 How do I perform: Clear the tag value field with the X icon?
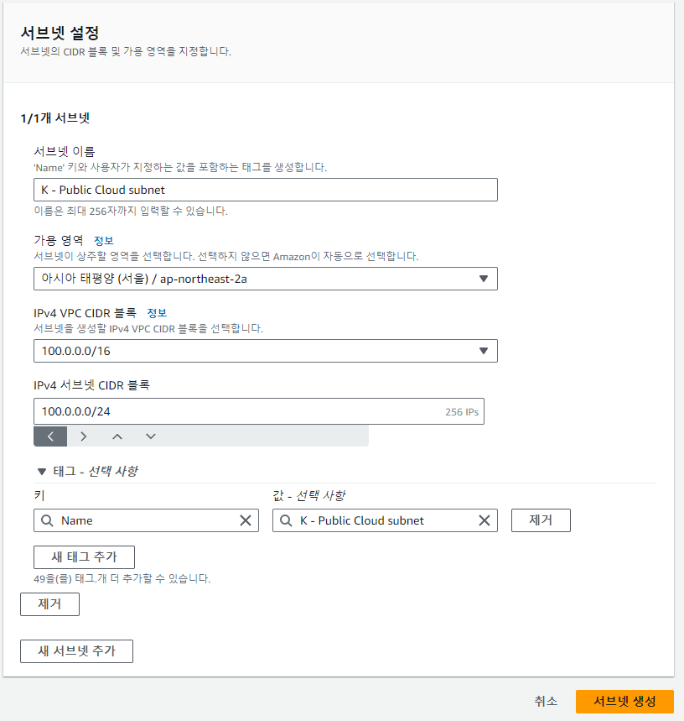coord(484,520)
